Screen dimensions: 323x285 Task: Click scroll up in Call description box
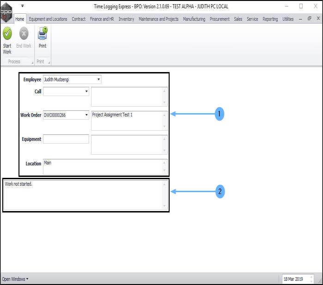[x=165, y=91]
